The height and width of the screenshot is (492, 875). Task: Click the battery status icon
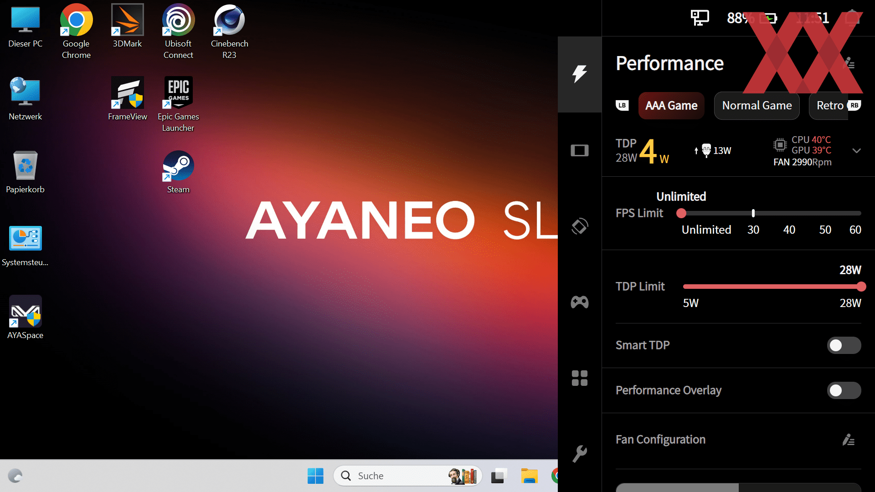(x=768, y=18)
